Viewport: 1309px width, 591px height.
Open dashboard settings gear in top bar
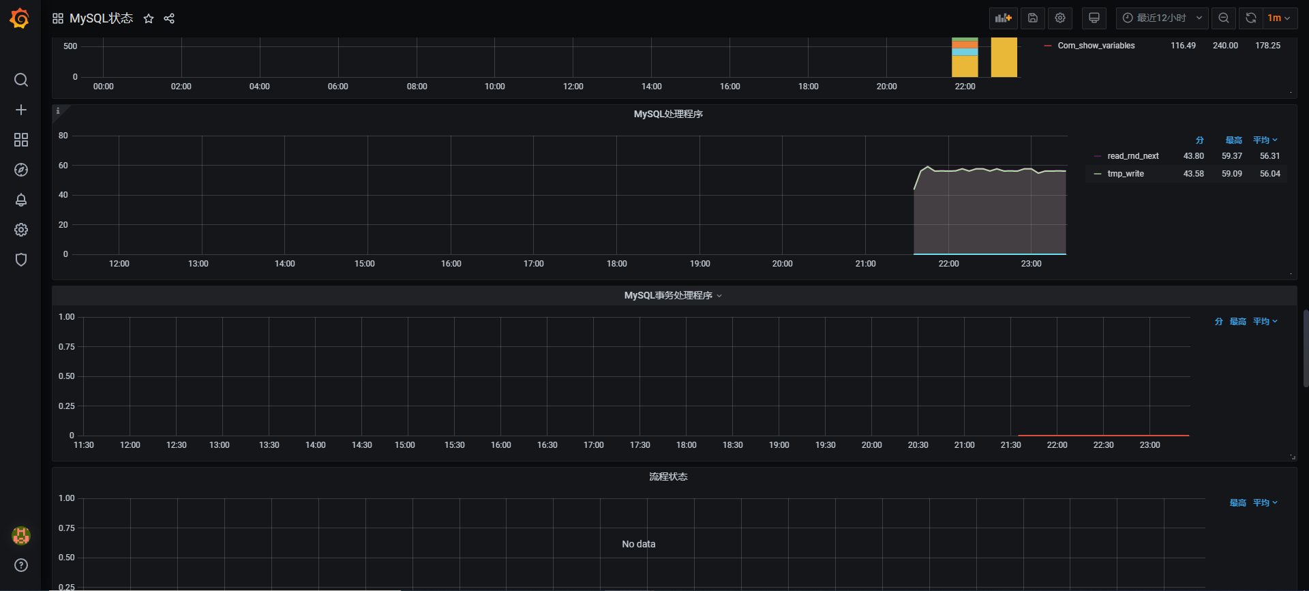point(1060,18)
